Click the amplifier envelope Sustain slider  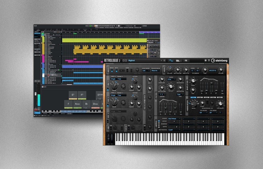(211, 87)
